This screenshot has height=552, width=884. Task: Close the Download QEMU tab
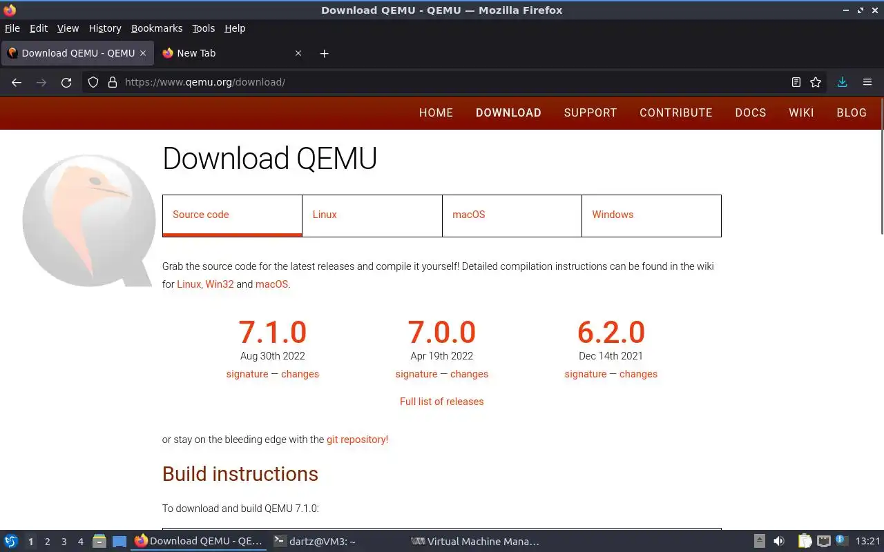[x=143, y=53]
